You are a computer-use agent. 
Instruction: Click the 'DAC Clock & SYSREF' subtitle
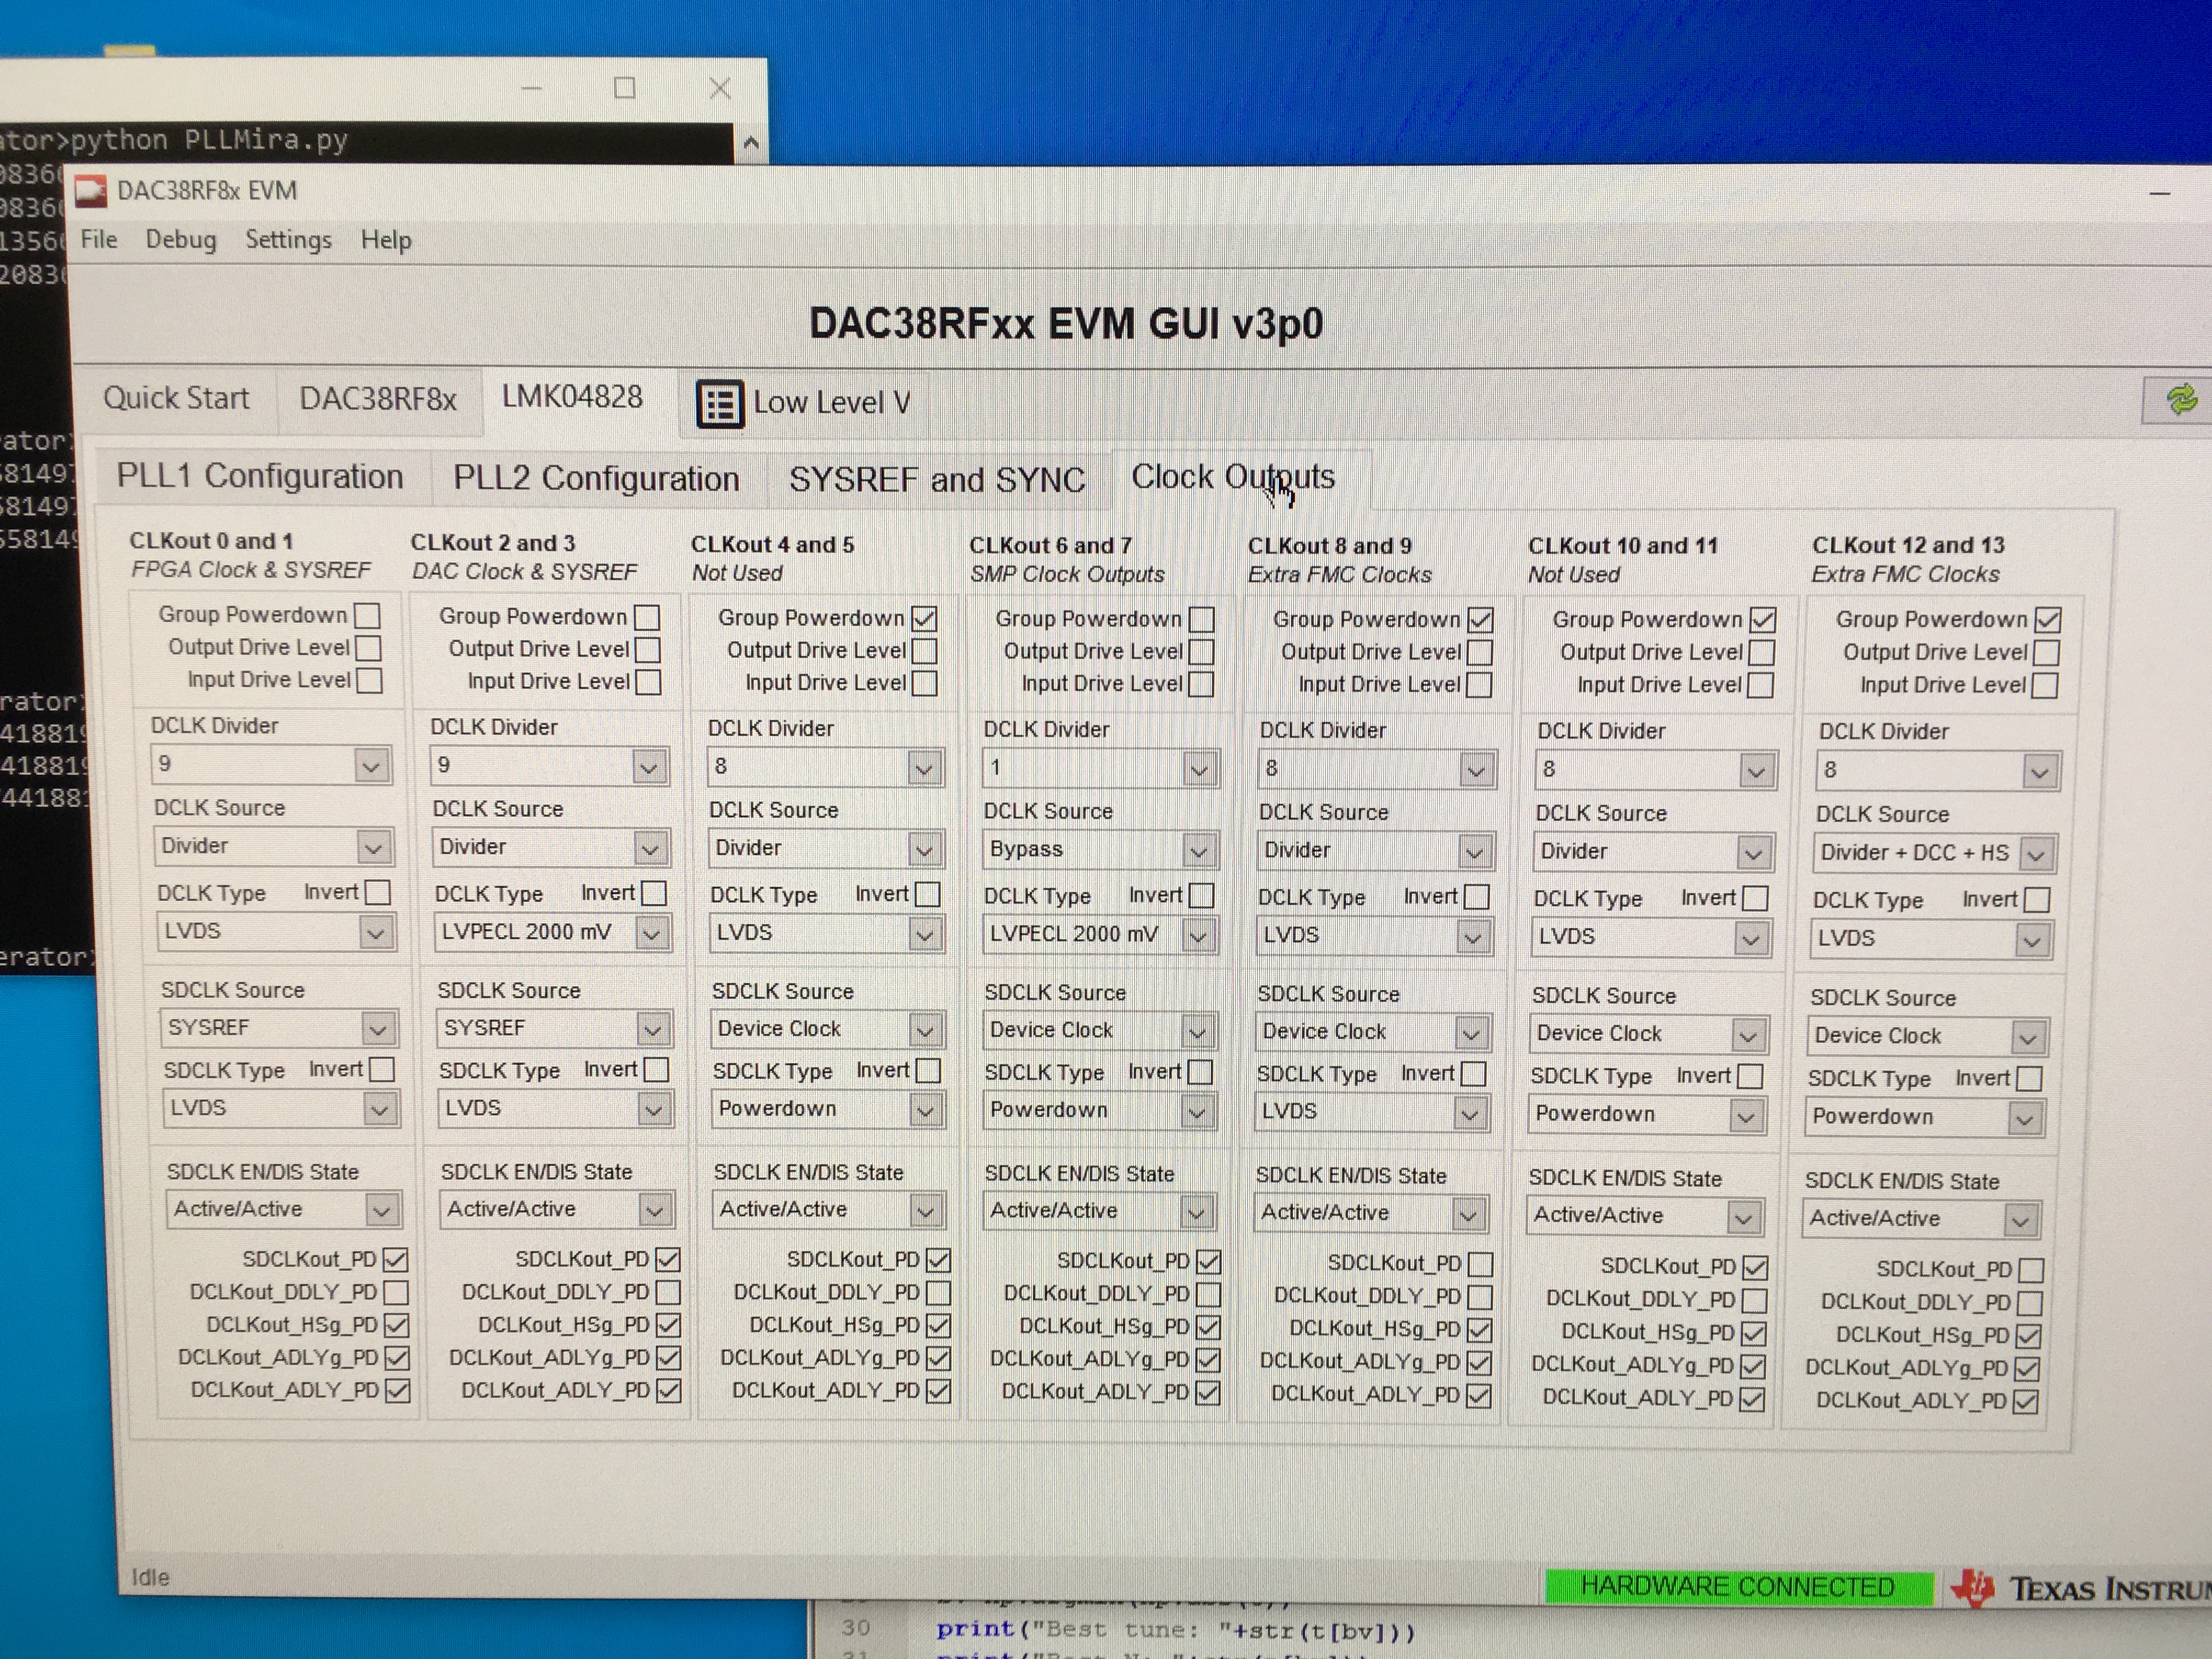pos(525,572)
